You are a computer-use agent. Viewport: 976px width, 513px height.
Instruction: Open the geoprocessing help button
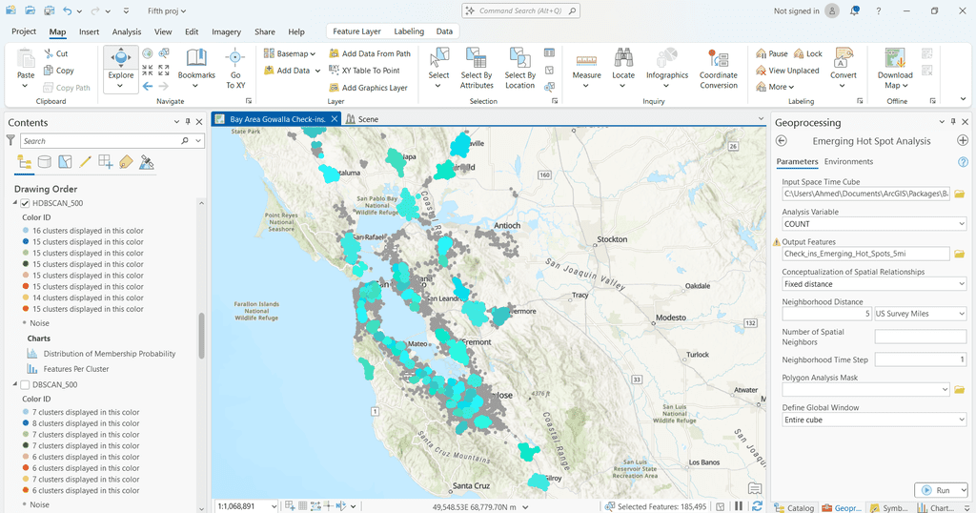click(x=963, y=162)
